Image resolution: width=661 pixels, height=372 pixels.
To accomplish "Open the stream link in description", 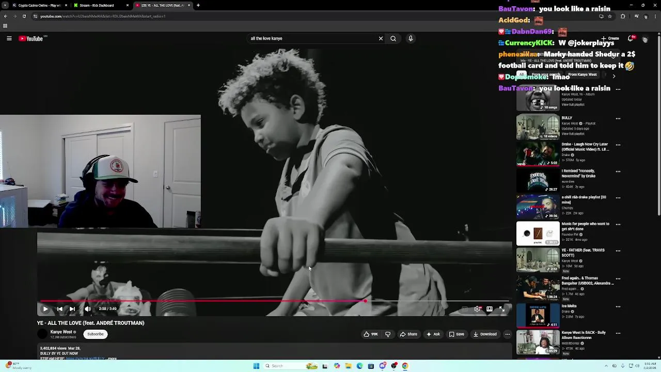I will click(x=85, y=359).
